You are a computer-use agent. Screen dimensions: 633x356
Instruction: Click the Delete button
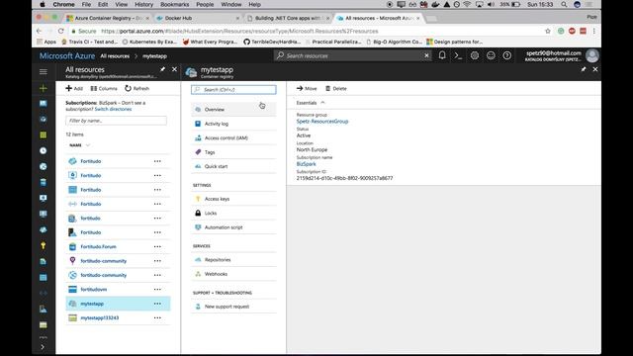click(x=336, y=88)
